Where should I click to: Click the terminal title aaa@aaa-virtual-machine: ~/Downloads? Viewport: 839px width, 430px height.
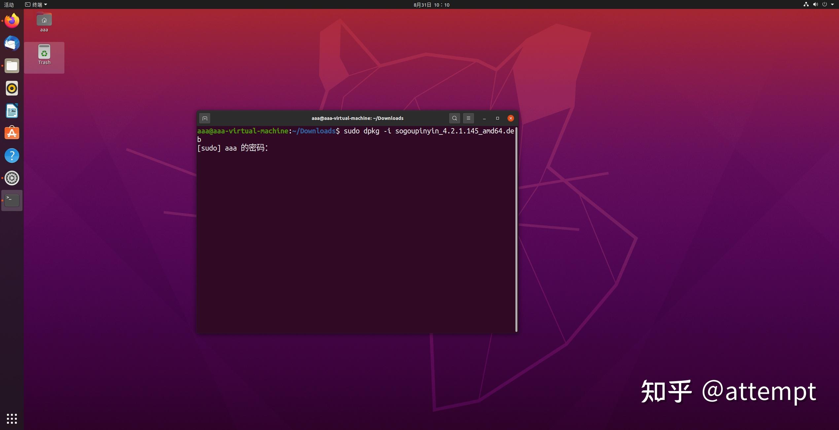click(x=357, y=118)
